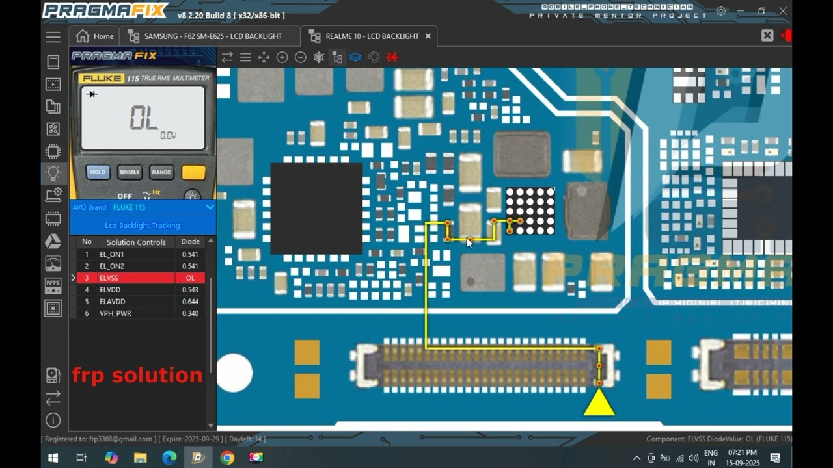Click the swap arrows toolbar icon
The height and width of the screenshot is (468, 833).
tap(227, 57)
